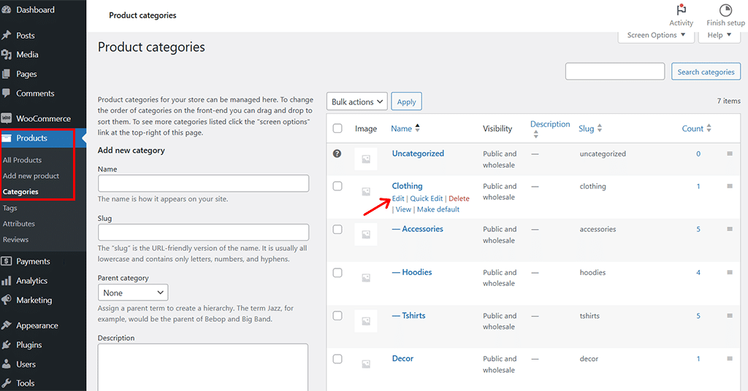This screenshot has height=391, width=748.
Task: Click the Description textarea
Action: click(203, 367)
